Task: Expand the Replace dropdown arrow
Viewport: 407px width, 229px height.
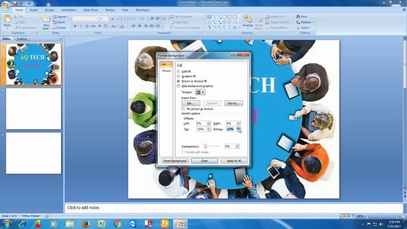Action: coord(313,22)
